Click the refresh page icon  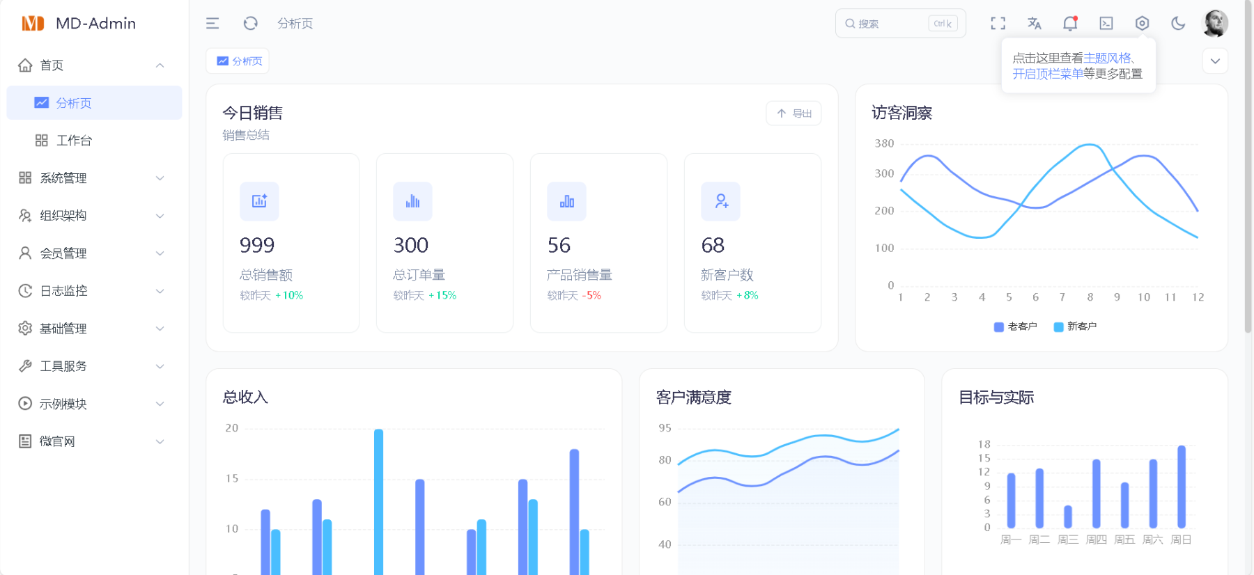click(x=251, y=24)
